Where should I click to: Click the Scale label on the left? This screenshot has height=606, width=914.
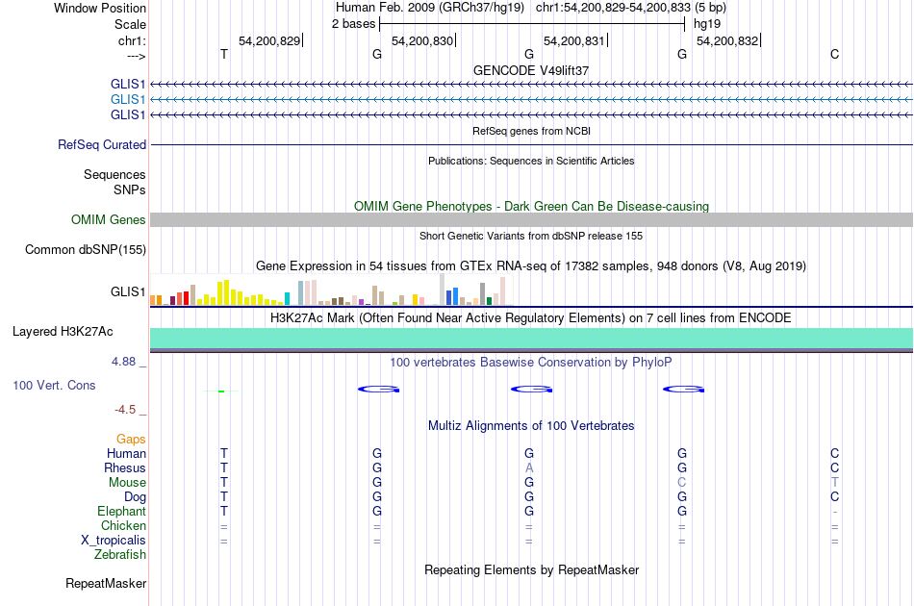[131, 24]
